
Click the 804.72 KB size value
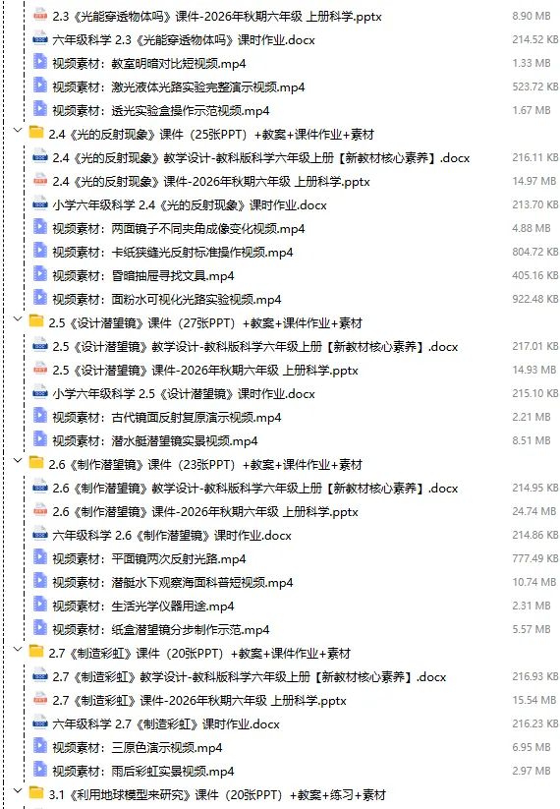[x=535, y=252]
